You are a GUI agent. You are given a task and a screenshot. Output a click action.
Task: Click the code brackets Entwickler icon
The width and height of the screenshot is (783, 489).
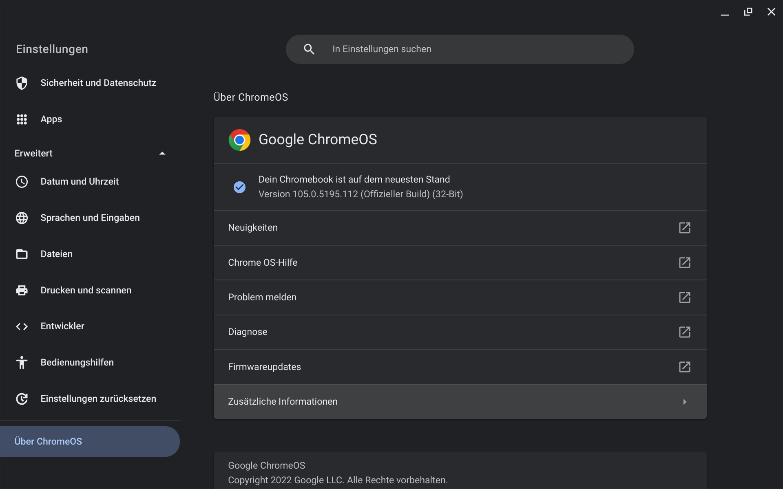[x=22, y=326]
